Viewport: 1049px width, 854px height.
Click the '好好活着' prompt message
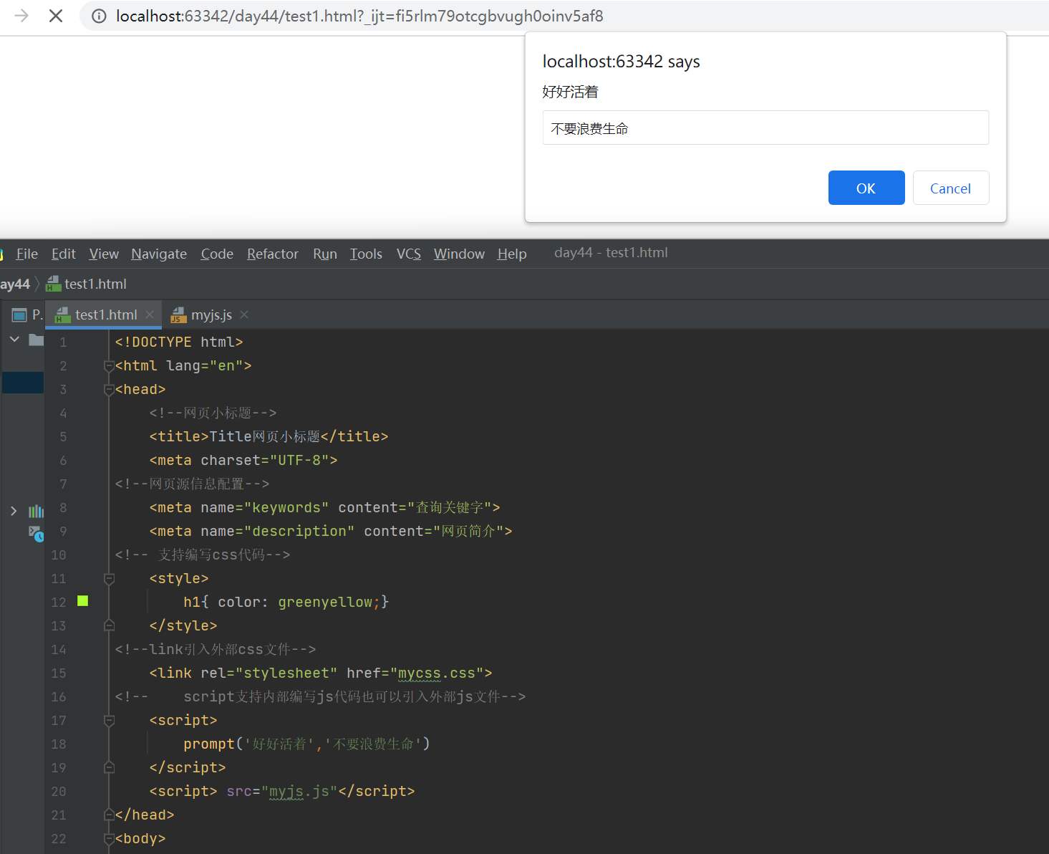click(x=570, y=92)
